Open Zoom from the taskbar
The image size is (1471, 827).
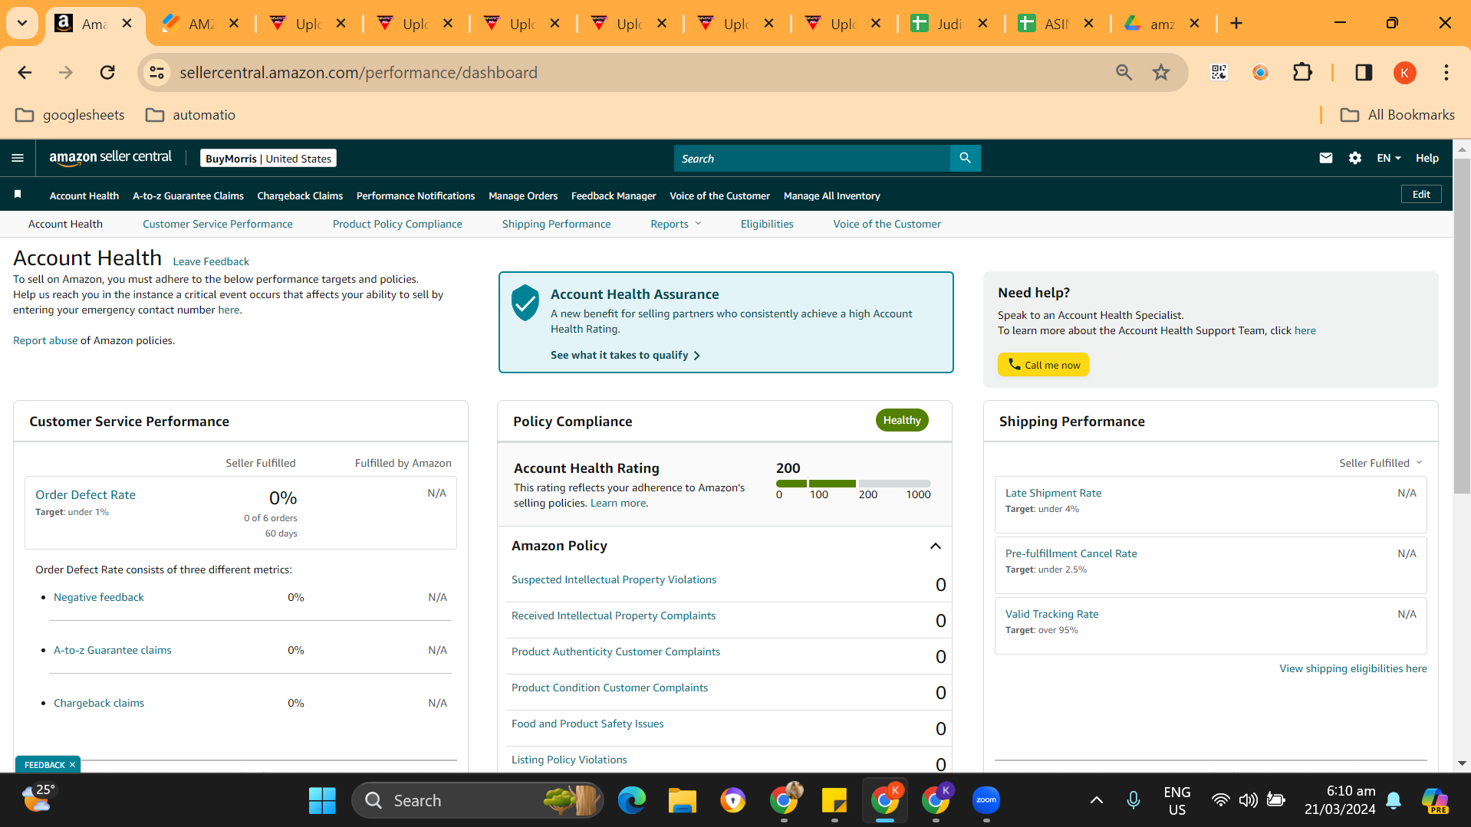click(x=986, y=801)
